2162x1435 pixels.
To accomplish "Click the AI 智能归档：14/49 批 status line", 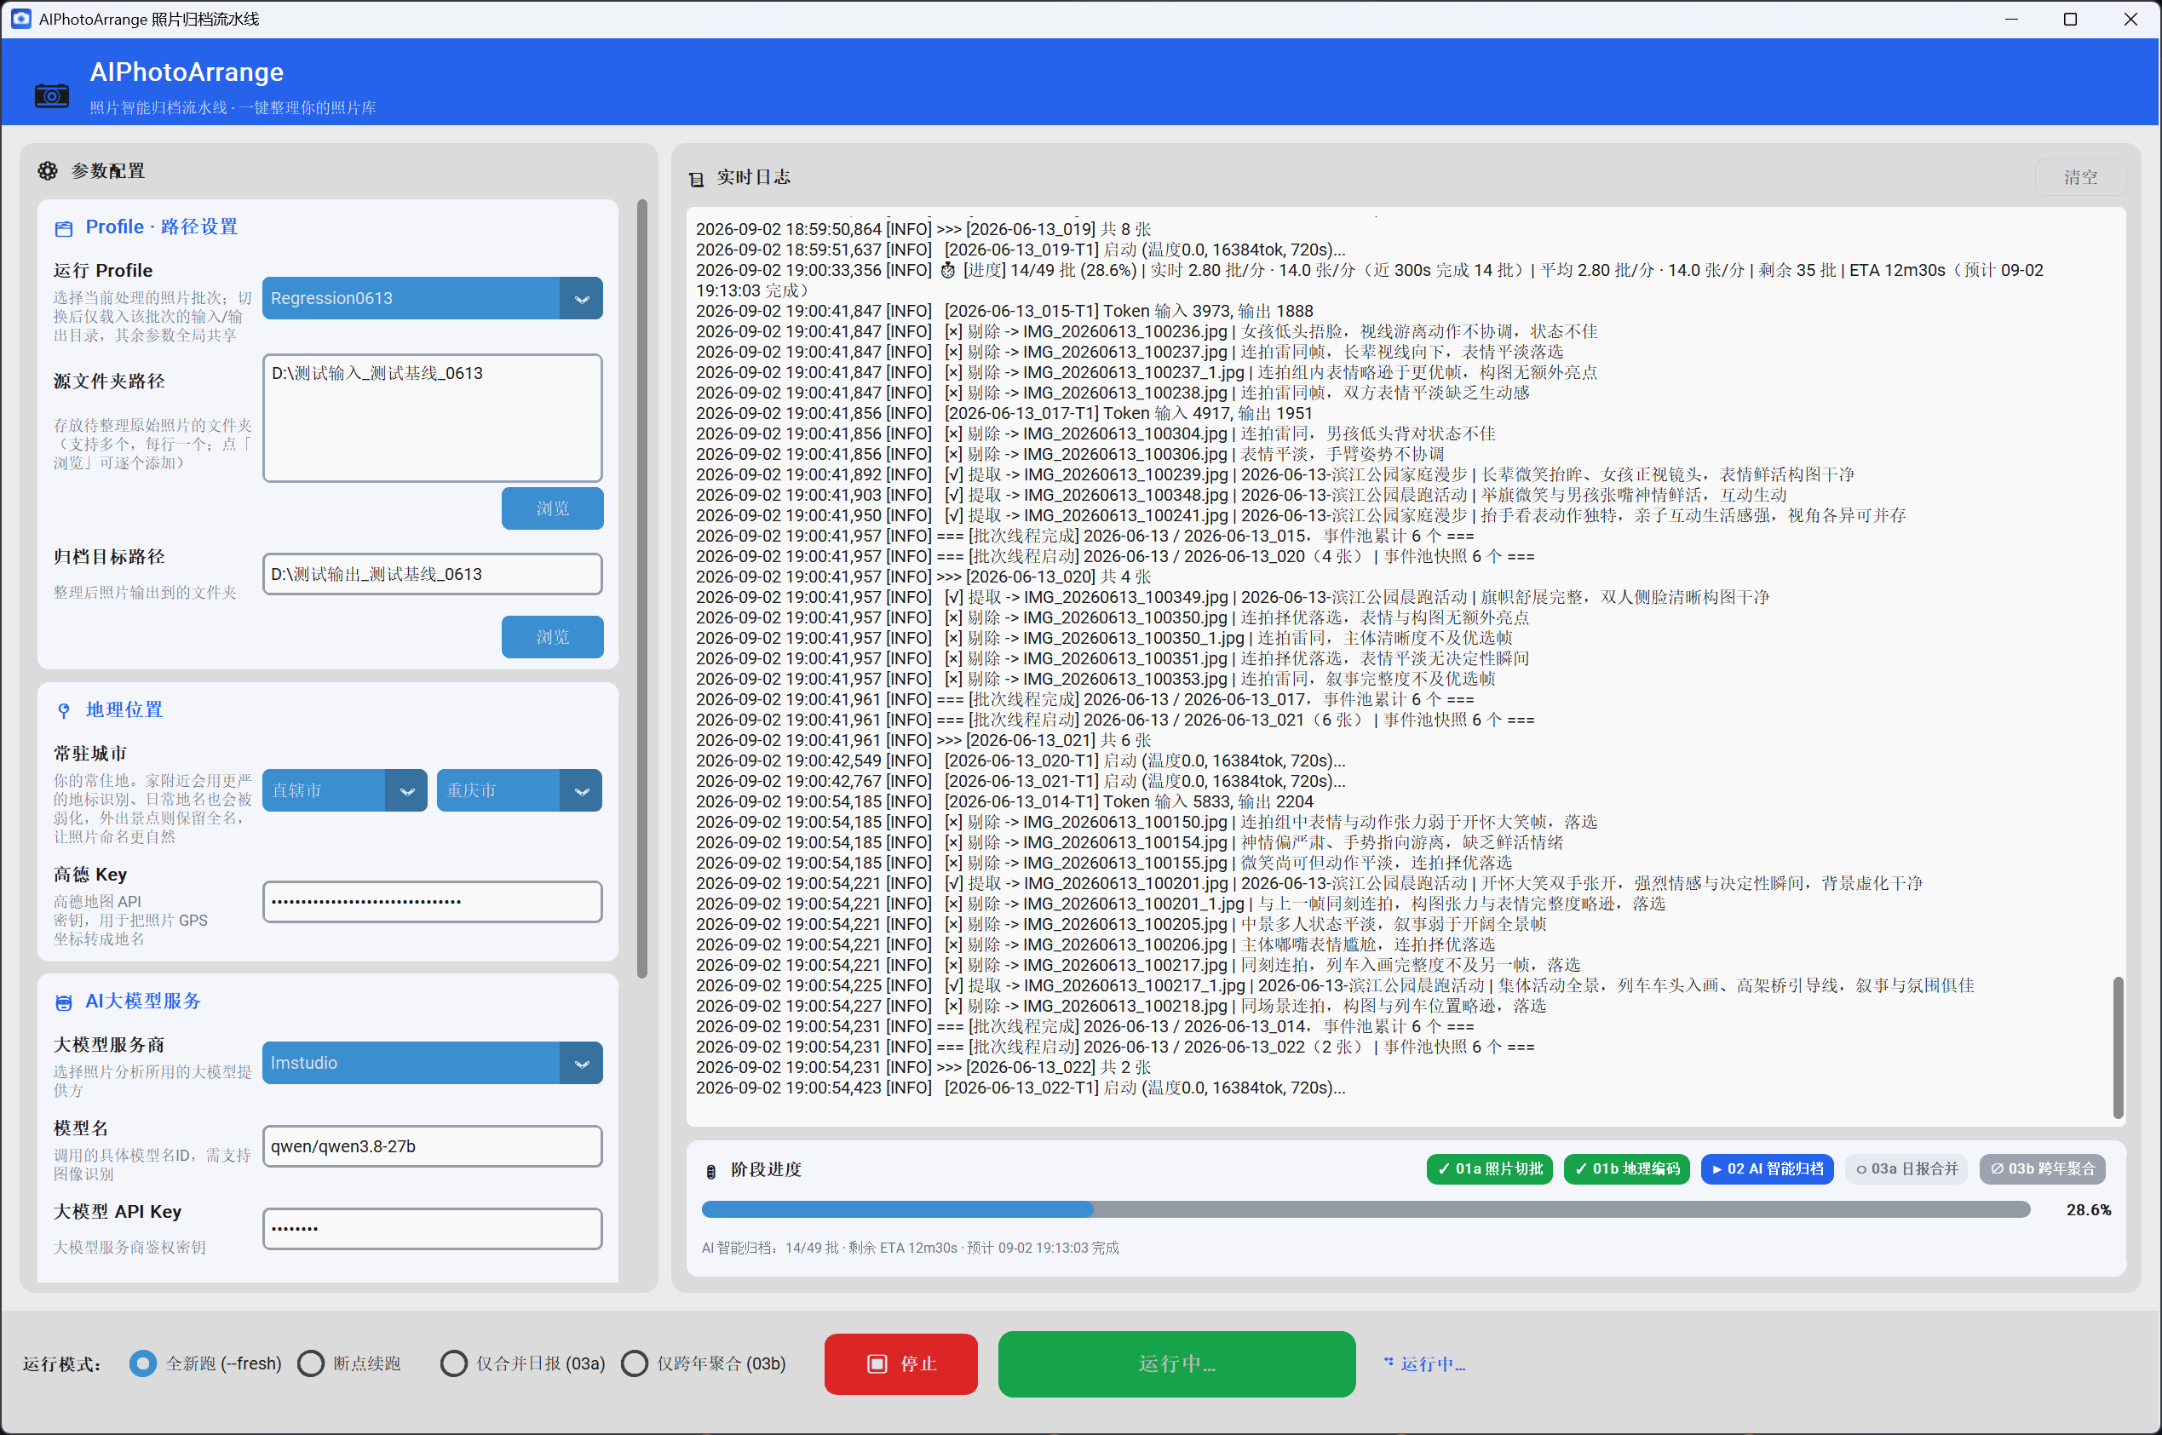I will pyautogui.click(x=910, y=1248).
